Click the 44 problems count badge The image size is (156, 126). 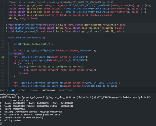pyautogui.click(x=13, y=90)
